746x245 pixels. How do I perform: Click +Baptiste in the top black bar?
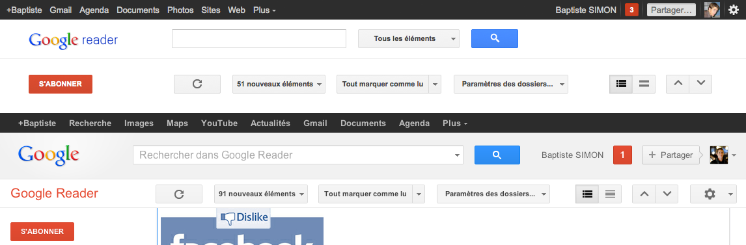pos(24,10)
